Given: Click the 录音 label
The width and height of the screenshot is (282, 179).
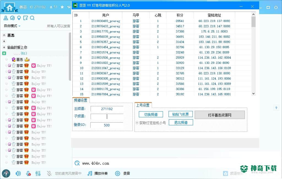Looking at the screenshot, I should (x=126, y=173).
